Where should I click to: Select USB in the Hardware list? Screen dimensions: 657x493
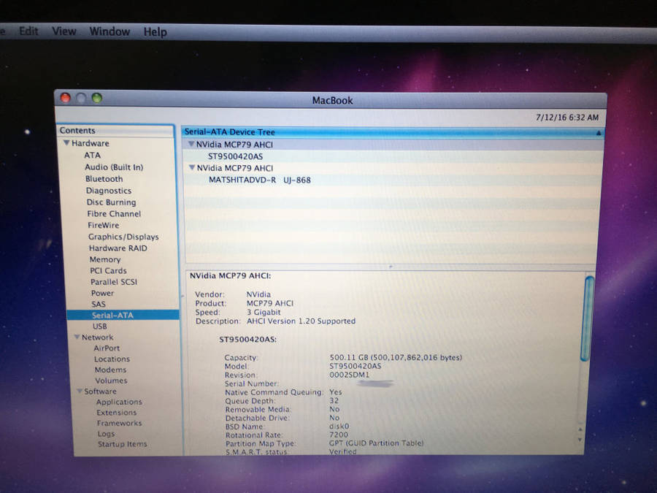100,326
